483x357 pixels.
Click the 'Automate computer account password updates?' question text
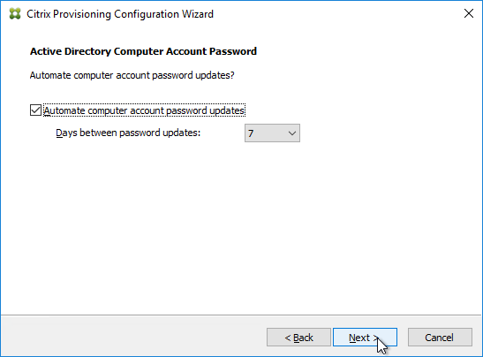[132, 75]
